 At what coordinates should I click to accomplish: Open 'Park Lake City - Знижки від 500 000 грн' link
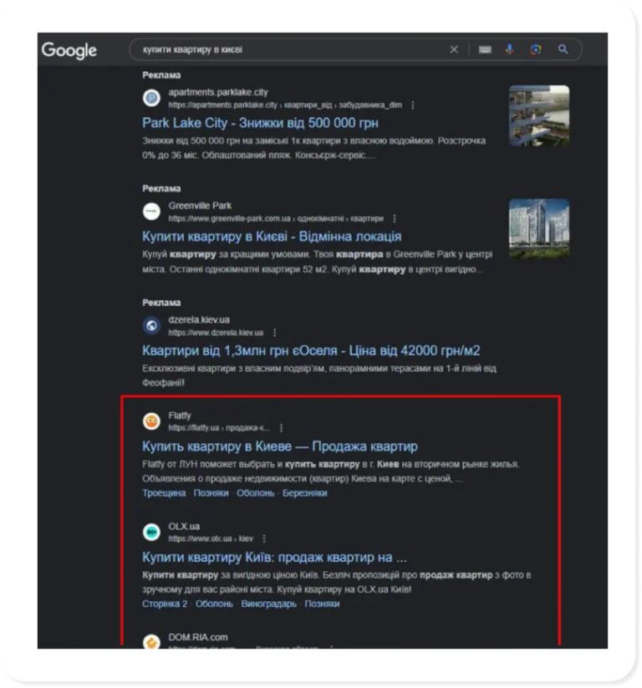pyautogui.click(x=260, y=123)
